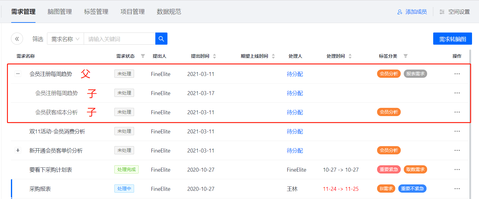Screen dimensions: 479x199
Task: Click the keyword search input field
Action: coord(120,39)
